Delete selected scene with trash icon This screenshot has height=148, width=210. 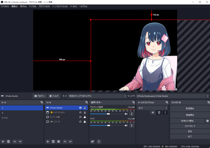coord(8,141)
